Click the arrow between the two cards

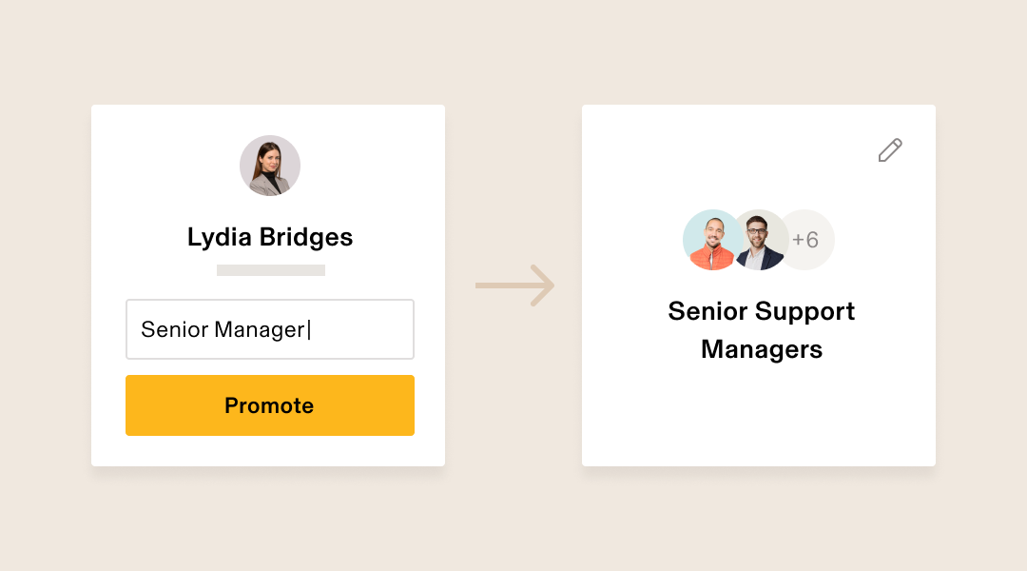coord(514,285)
